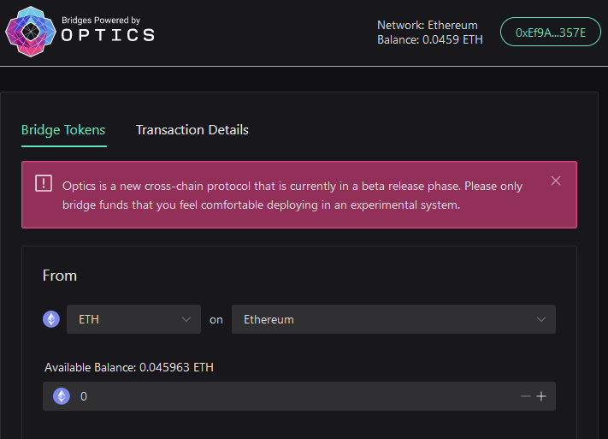Click the Network: Ethereum status text
Screen dimensions: 608x439
pyautogui.click(x=427, y=25)
